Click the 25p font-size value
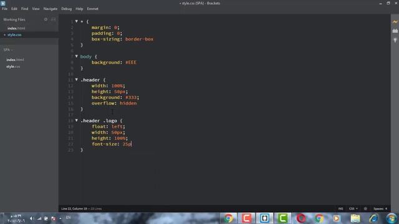The height and width of the screenshot is (224, 399). (127, 144)
